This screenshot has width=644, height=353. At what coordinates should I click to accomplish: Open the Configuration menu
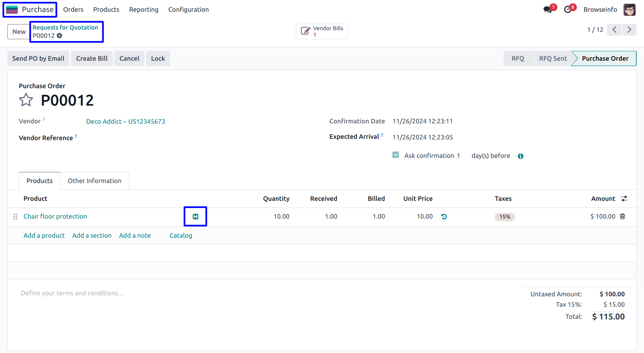click(188, 9)
